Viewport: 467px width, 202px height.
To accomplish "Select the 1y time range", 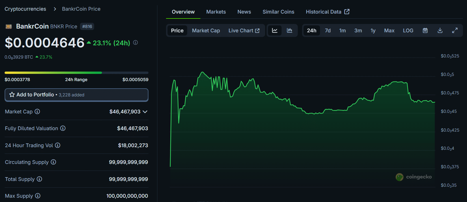I will tap(373, 31).
